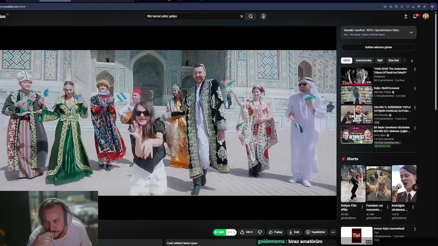Click the browser snapshot camera icon
Screen dimensions: 438x246
pyautogui.click(x=391, y=6)
